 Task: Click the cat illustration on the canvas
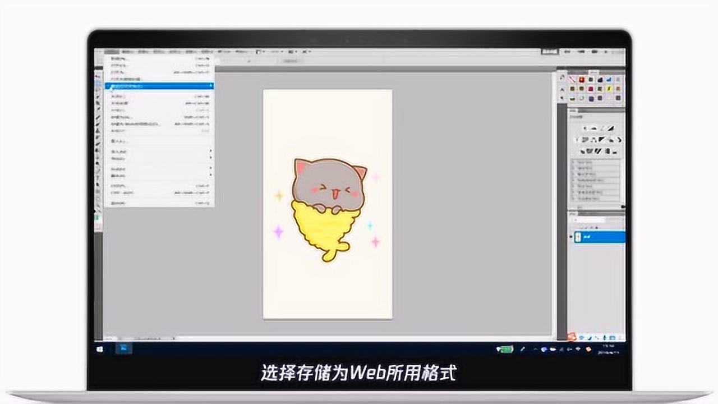point(328,210)
